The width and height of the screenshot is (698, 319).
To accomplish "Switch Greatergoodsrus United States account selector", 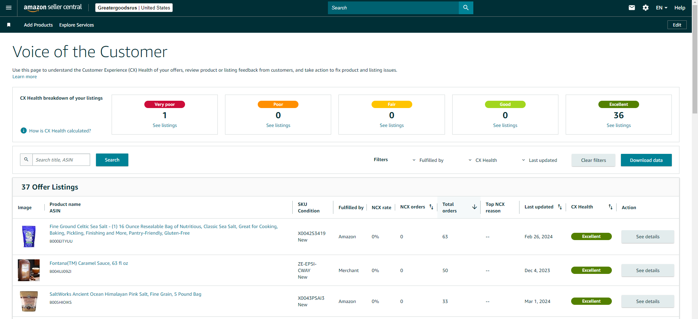I will [x=134, y=8].
